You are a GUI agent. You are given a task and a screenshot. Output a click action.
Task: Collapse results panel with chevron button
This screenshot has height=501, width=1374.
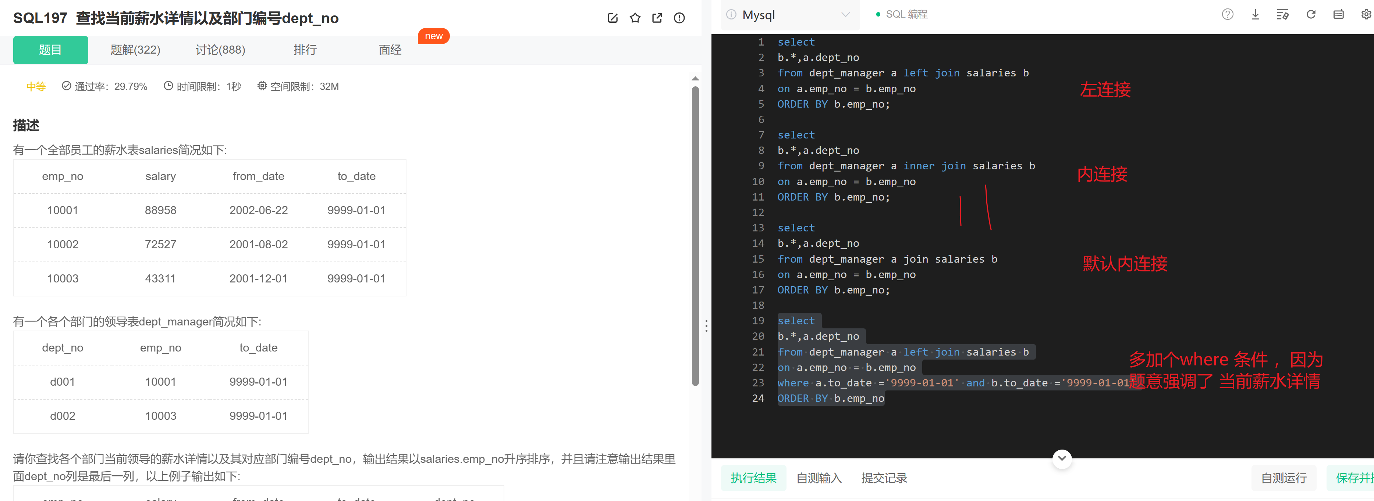point(1061,458)
